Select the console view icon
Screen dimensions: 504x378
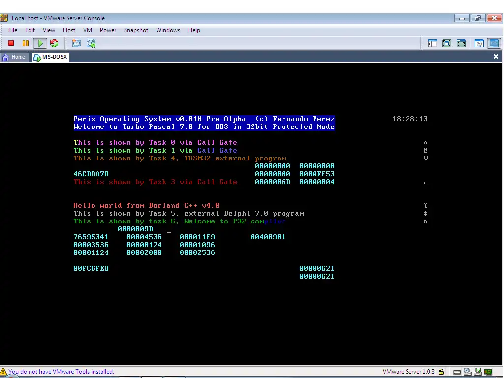(x=494, y=43)
